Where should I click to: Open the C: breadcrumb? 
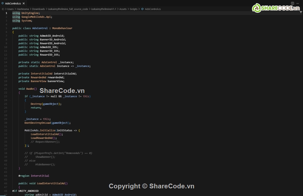(x=3, y=9)
